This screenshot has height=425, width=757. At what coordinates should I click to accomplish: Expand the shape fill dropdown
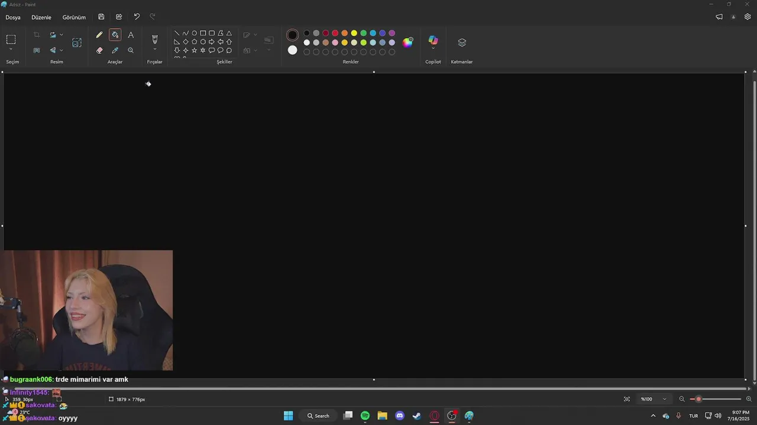[255, 50]
